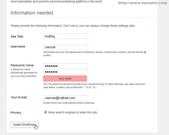
Task: Click the 'Double-check your email address' note
Action: (69, 103)
